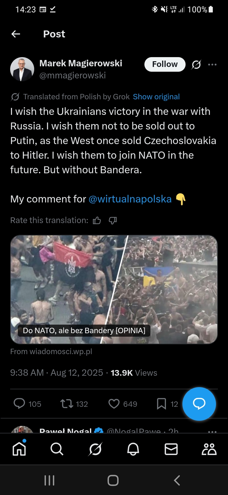
Task: Tap the blue floating reply button
Action: (x=199, y=404)
